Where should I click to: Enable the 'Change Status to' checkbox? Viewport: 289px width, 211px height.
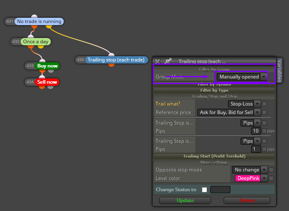pyautogui.click(x=204, y=190)
